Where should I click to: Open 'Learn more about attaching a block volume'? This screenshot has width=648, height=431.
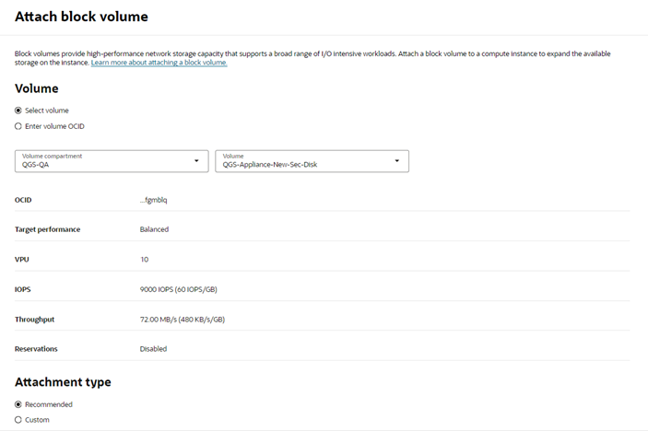pos(159,63)
